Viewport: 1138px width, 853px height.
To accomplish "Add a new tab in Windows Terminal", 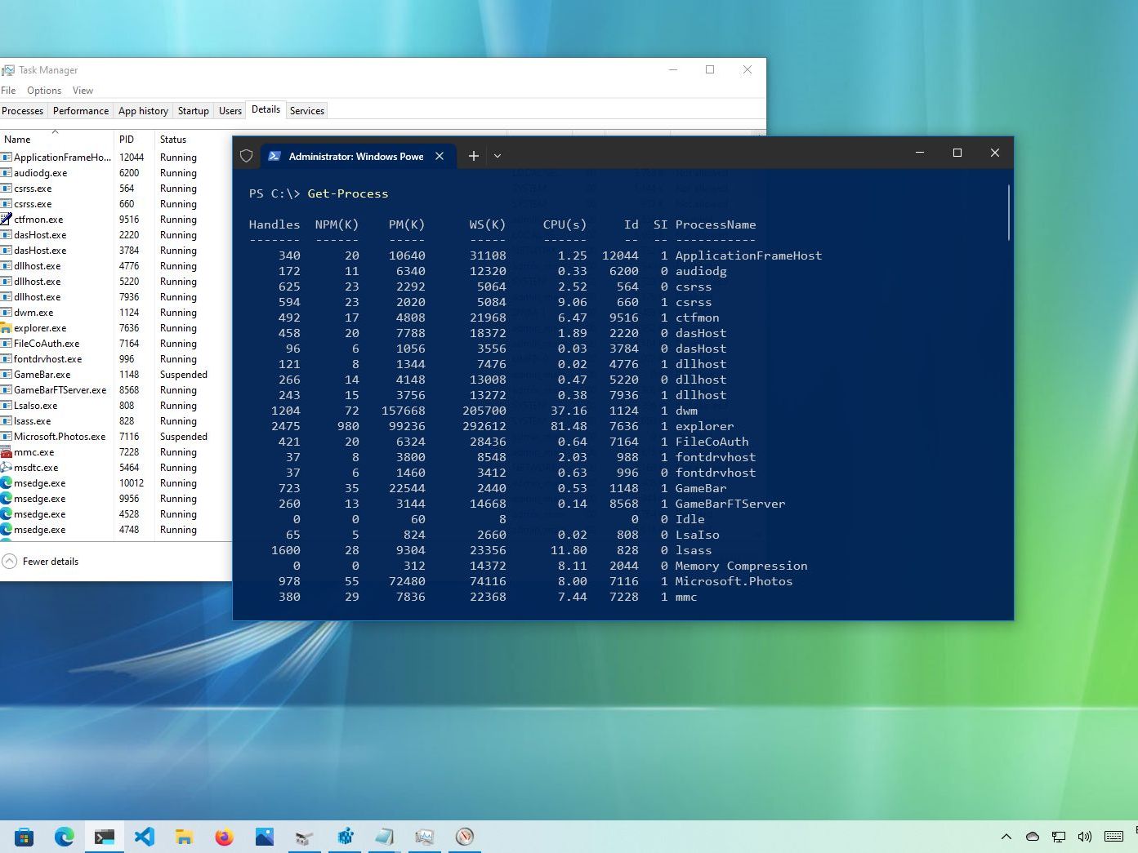I will click(x=474, y=156).
